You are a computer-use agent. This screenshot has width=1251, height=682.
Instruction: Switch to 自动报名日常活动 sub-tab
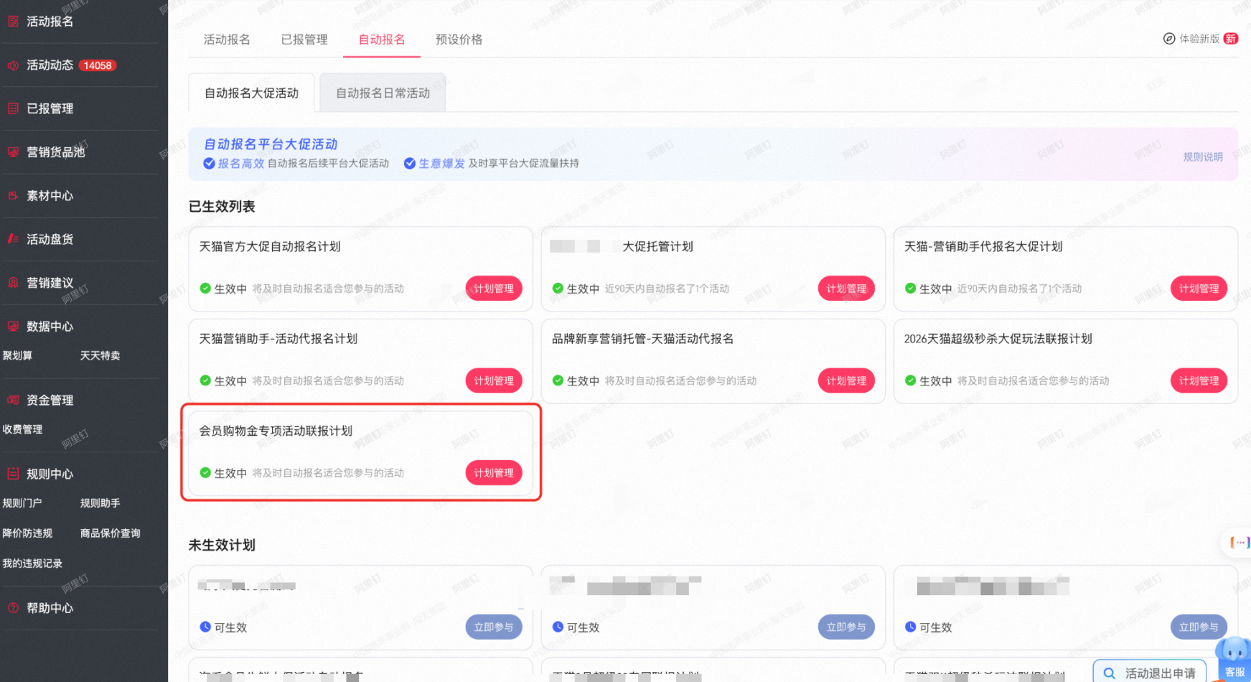pos(383,93)
